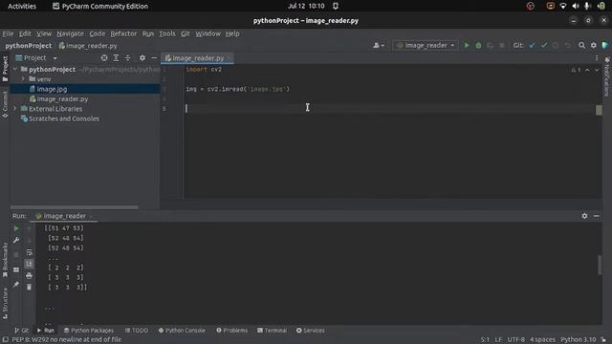Expand all in Project panel
Viewport: 612px width, 344px height.
point(116,57)
